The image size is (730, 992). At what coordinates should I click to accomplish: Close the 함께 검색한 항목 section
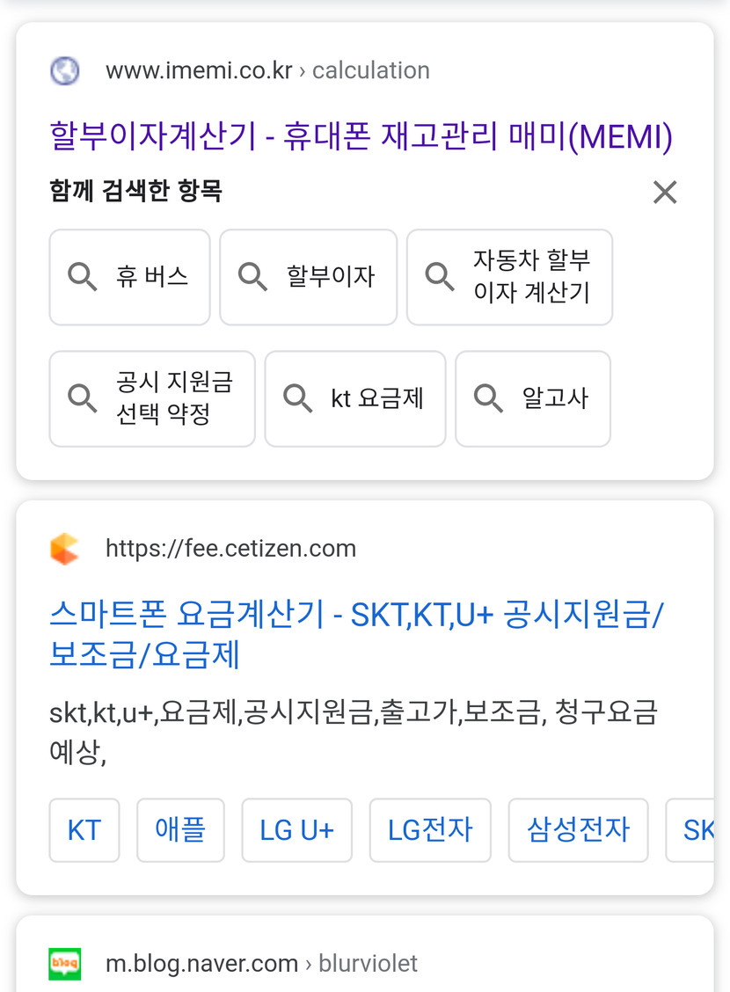point(665,192)
